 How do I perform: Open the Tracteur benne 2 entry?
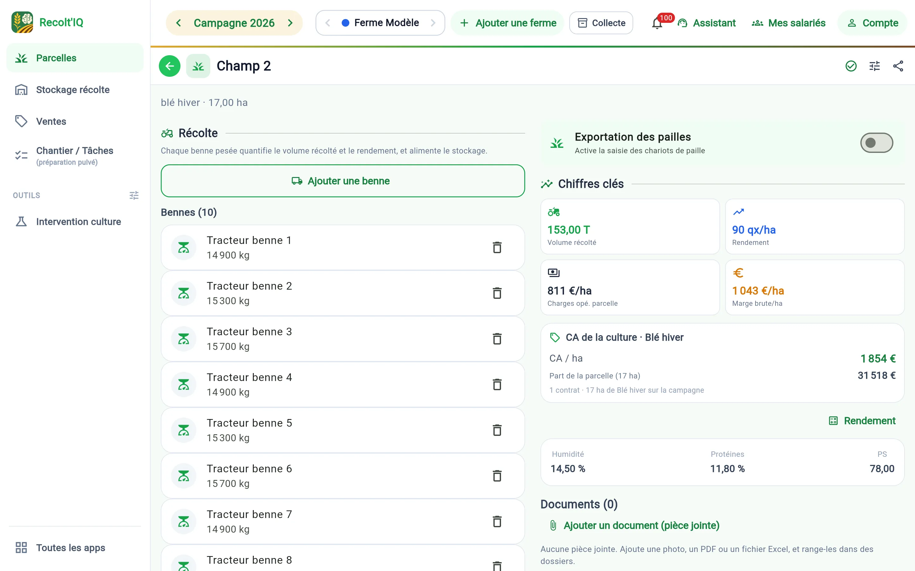(x=342, y=293)
